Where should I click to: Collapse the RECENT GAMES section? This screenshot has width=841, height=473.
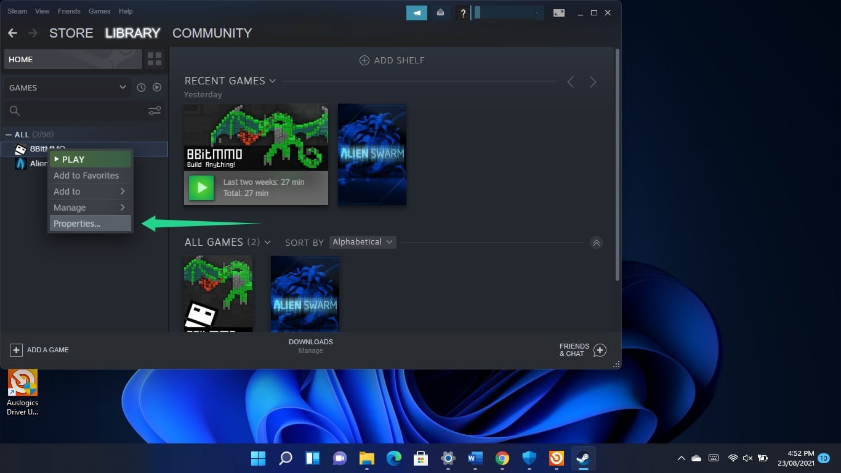[x=273, y=81]
